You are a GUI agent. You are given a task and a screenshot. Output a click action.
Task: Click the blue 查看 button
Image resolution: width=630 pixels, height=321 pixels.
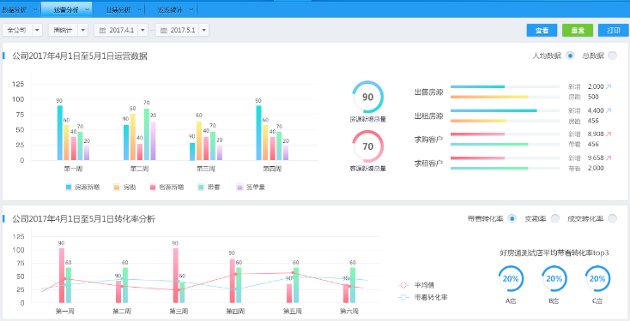pyautogui.click(x=542, y=31)
